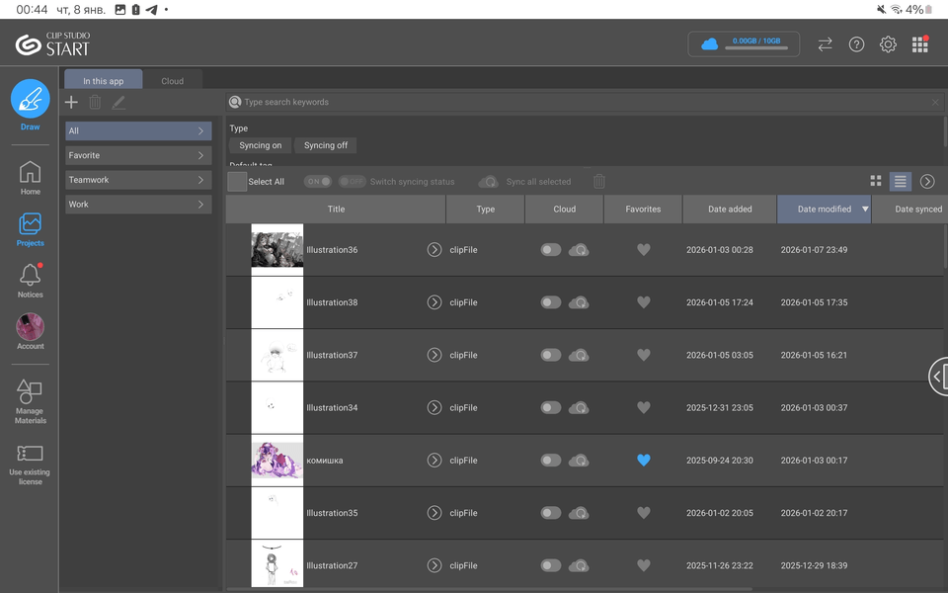Switch to grid thumbnail view

tap(875, 182)
